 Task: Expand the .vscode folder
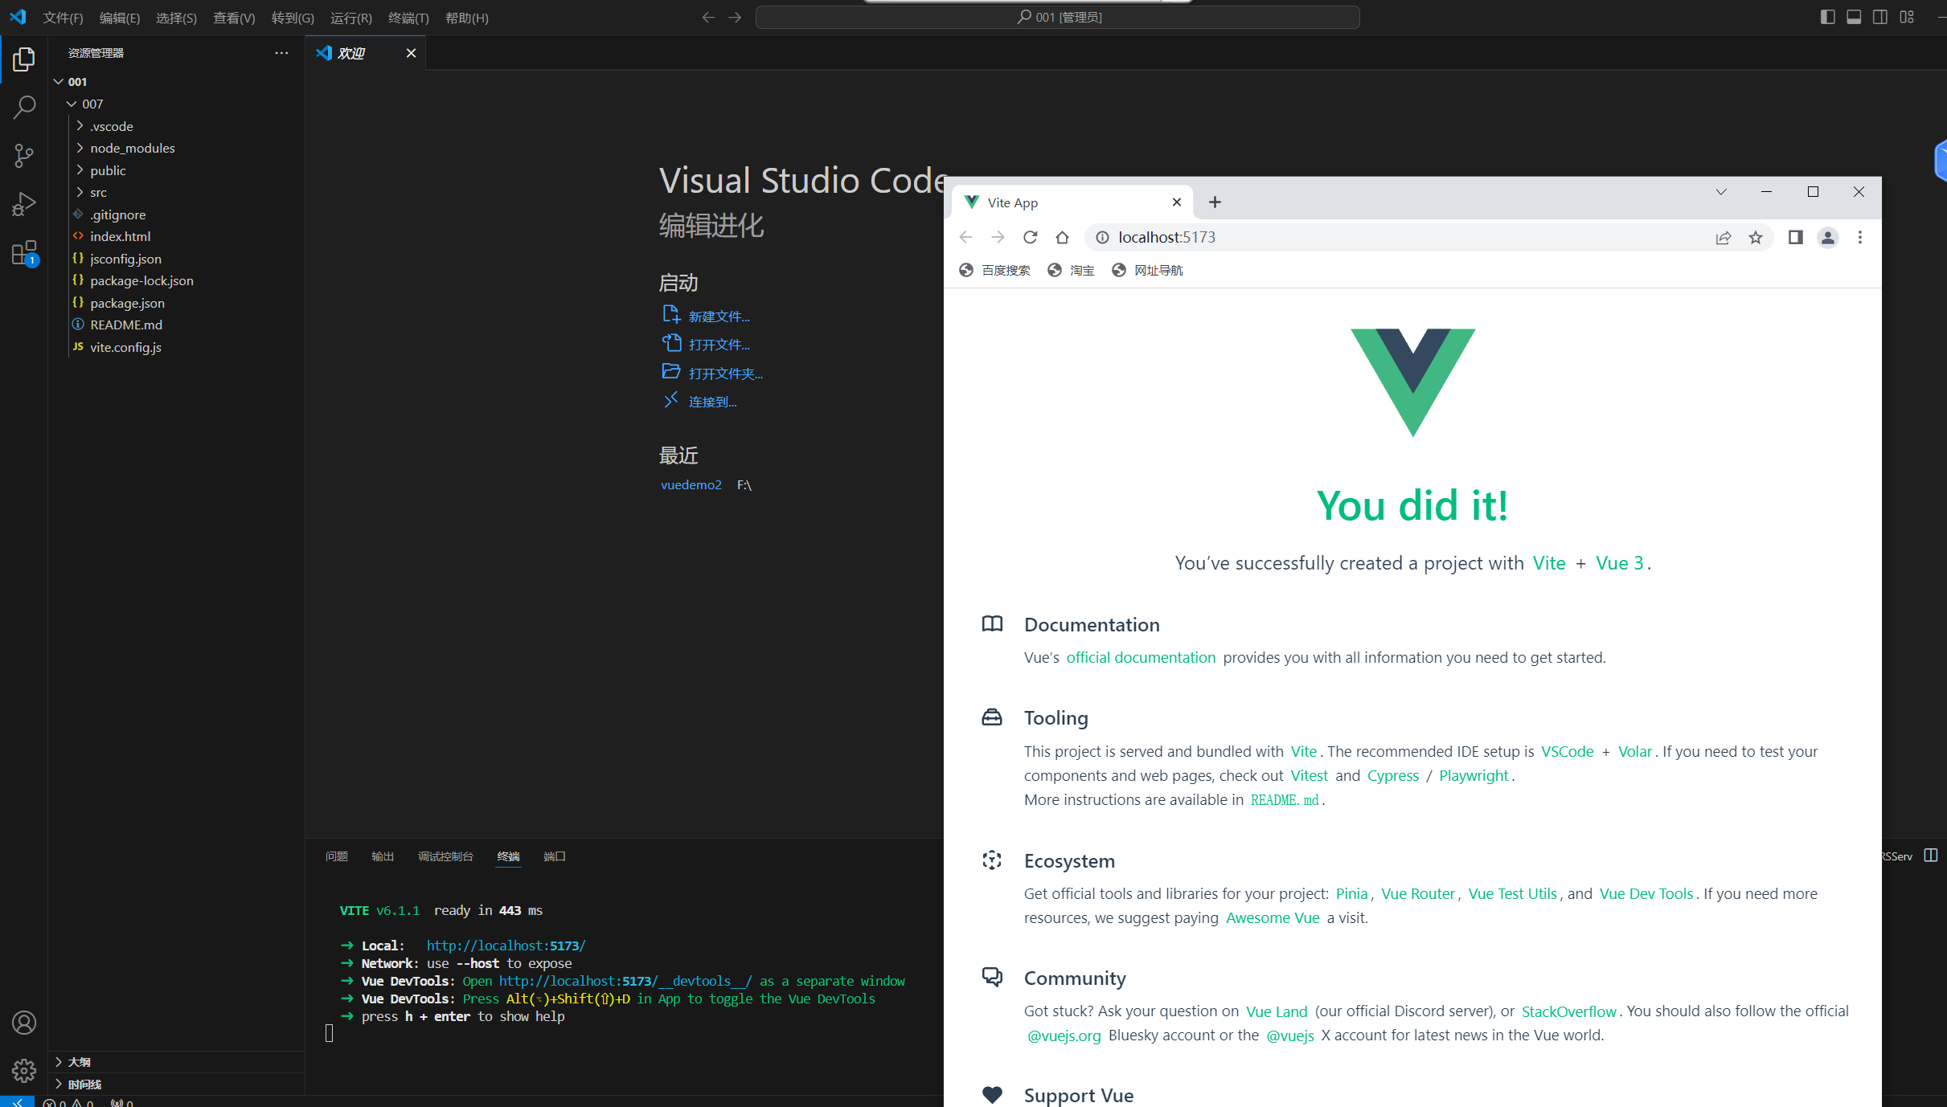(x=80, y=126)
